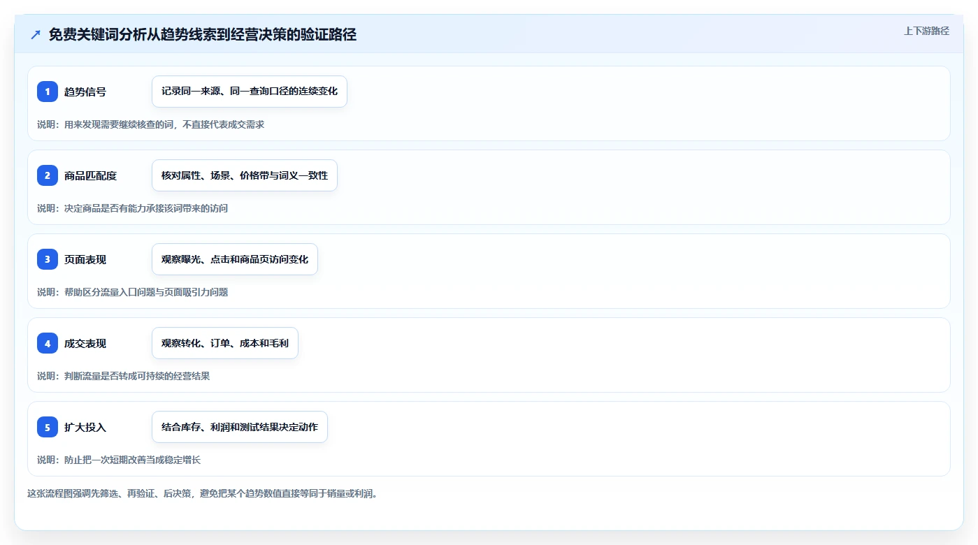Screen dimensions: 978x545
Task: Click the 趋势信号 step title
Action: (85, 92)
